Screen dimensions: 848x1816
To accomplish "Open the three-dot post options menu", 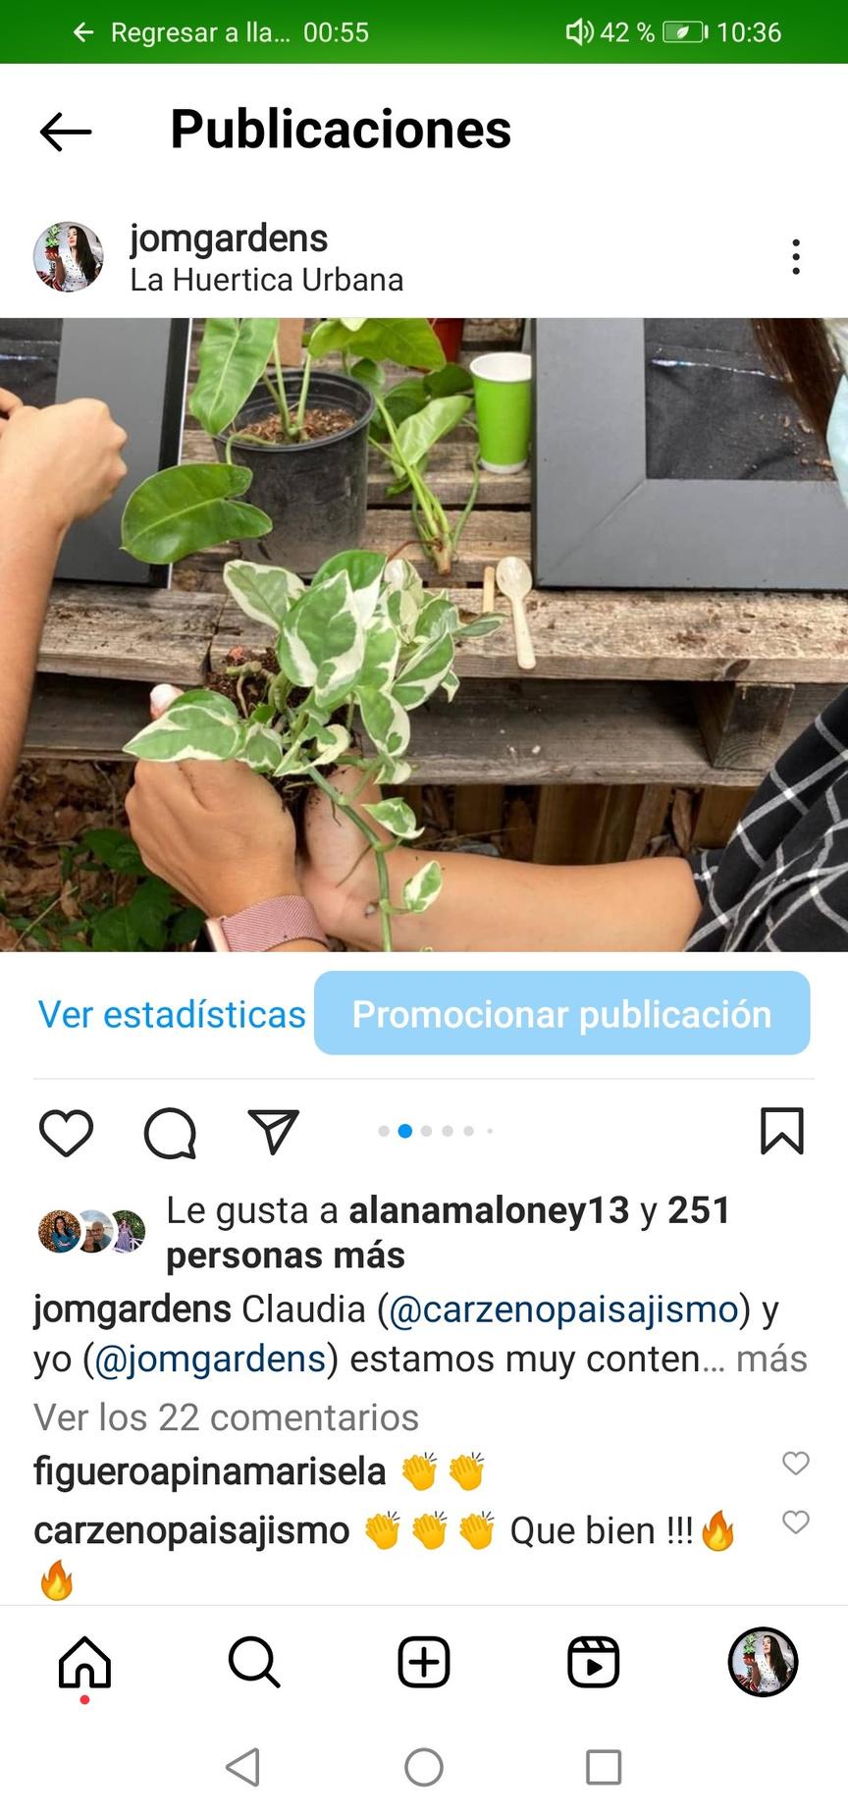I will 796,257.
